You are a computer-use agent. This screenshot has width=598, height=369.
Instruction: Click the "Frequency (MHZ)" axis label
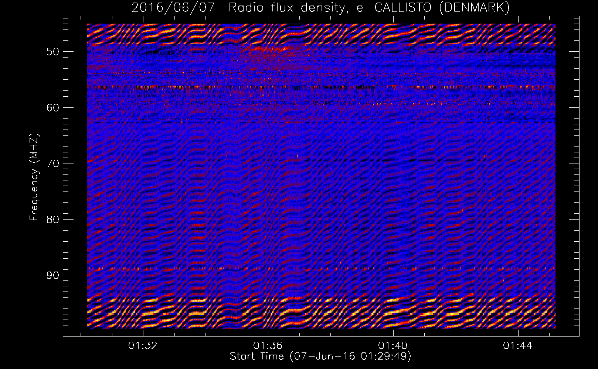[34, 177]
